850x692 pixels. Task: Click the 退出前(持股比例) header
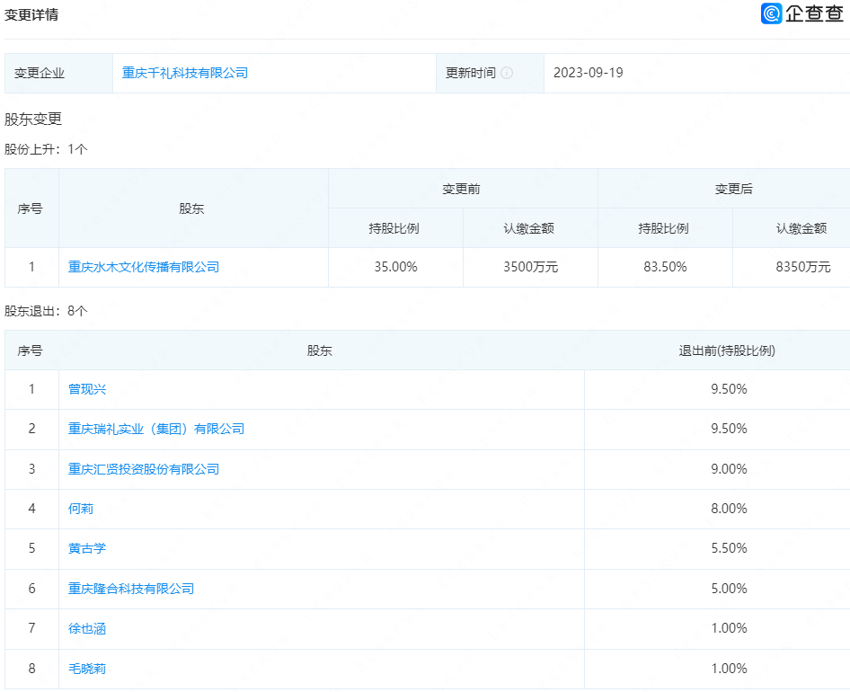point(727,350)
